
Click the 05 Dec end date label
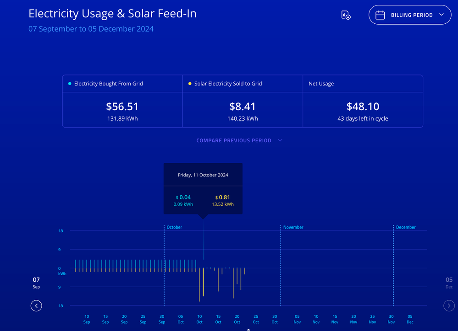[x=449, y=283]
